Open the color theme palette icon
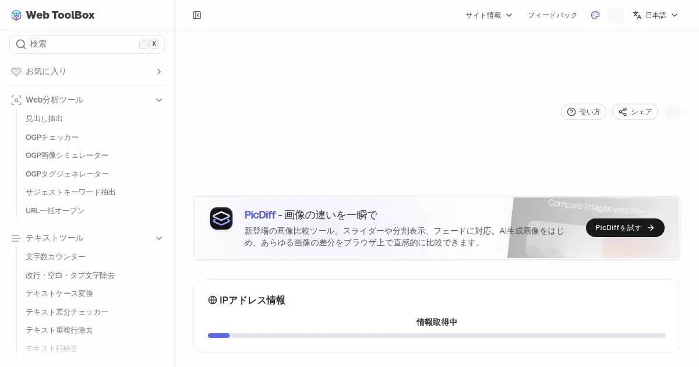 595,15
